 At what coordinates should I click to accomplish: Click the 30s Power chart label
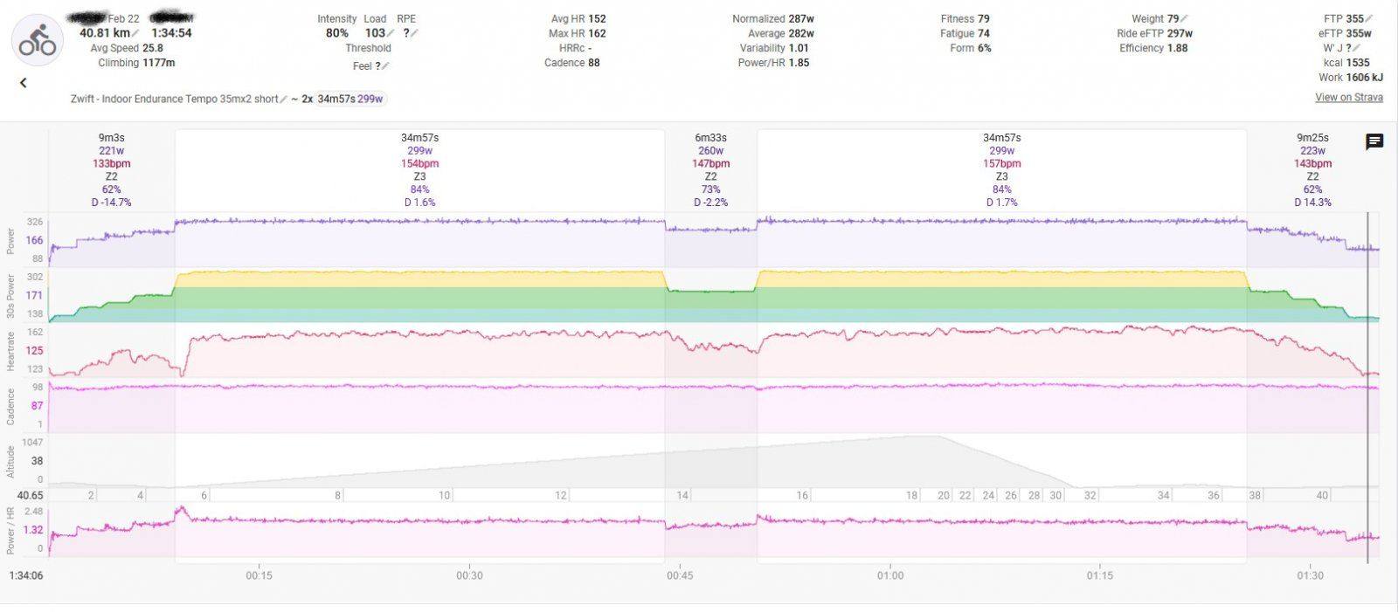11,295
